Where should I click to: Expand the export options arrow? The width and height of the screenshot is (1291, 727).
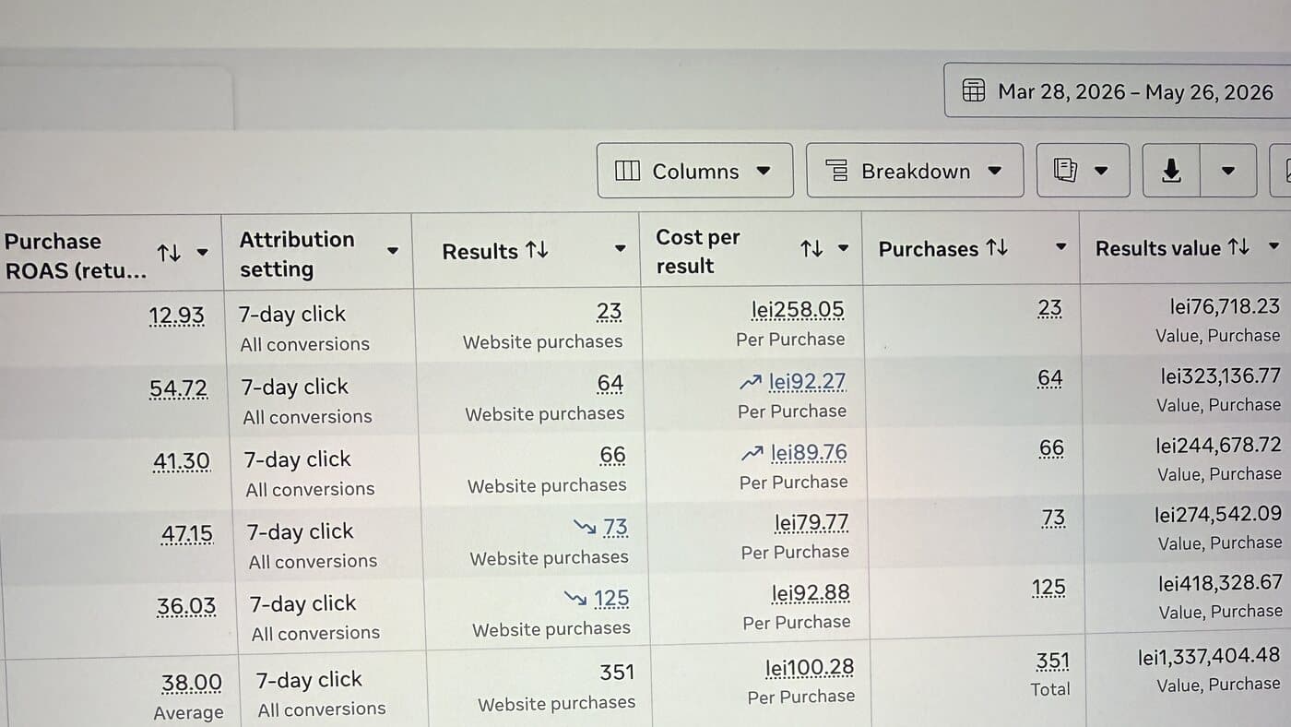pos(1227,171)
